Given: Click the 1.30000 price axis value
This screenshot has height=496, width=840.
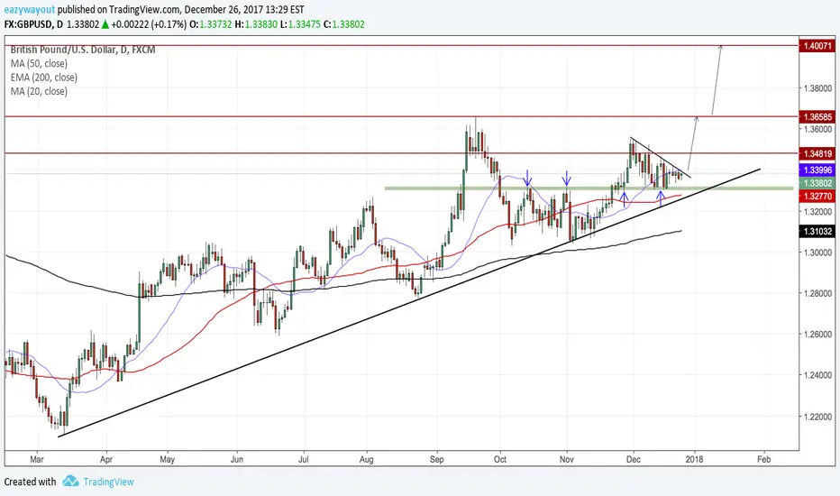Looking at the screenshot, I should click(x=817, y=252).
